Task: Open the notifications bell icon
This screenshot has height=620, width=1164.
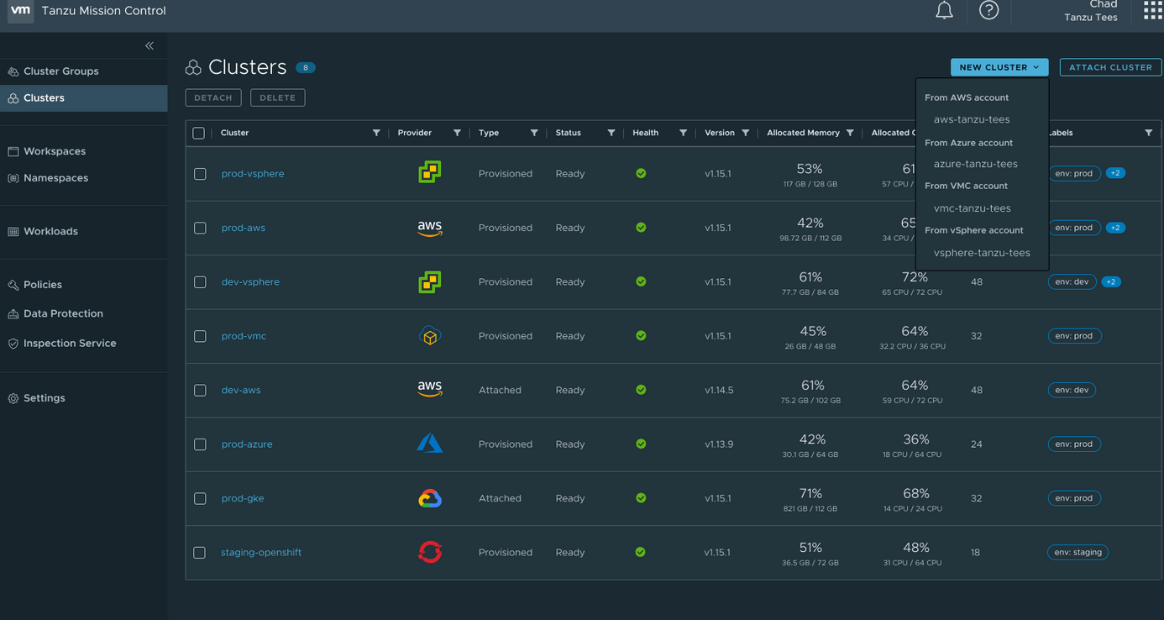Action: [944, 11]
